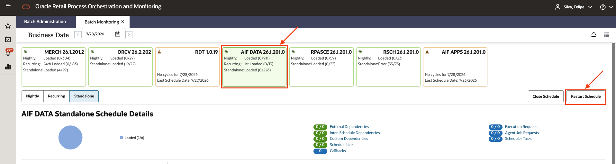The image size is (616, 164).
Task: Open Schedule Links link
Action: [342, 145]
